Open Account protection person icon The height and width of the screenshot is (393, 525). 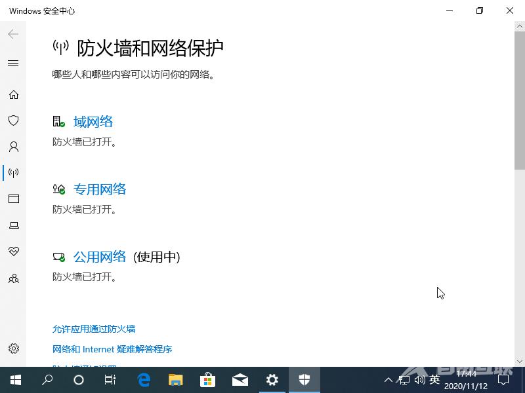(x=14, y=147)
